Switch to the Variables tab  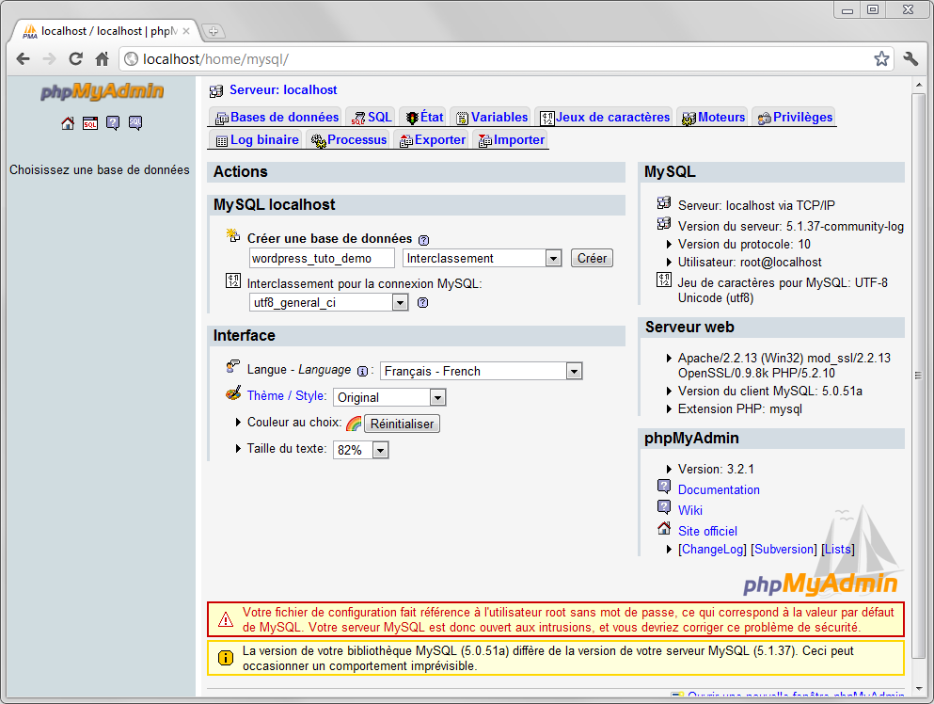tap(492, 118)
